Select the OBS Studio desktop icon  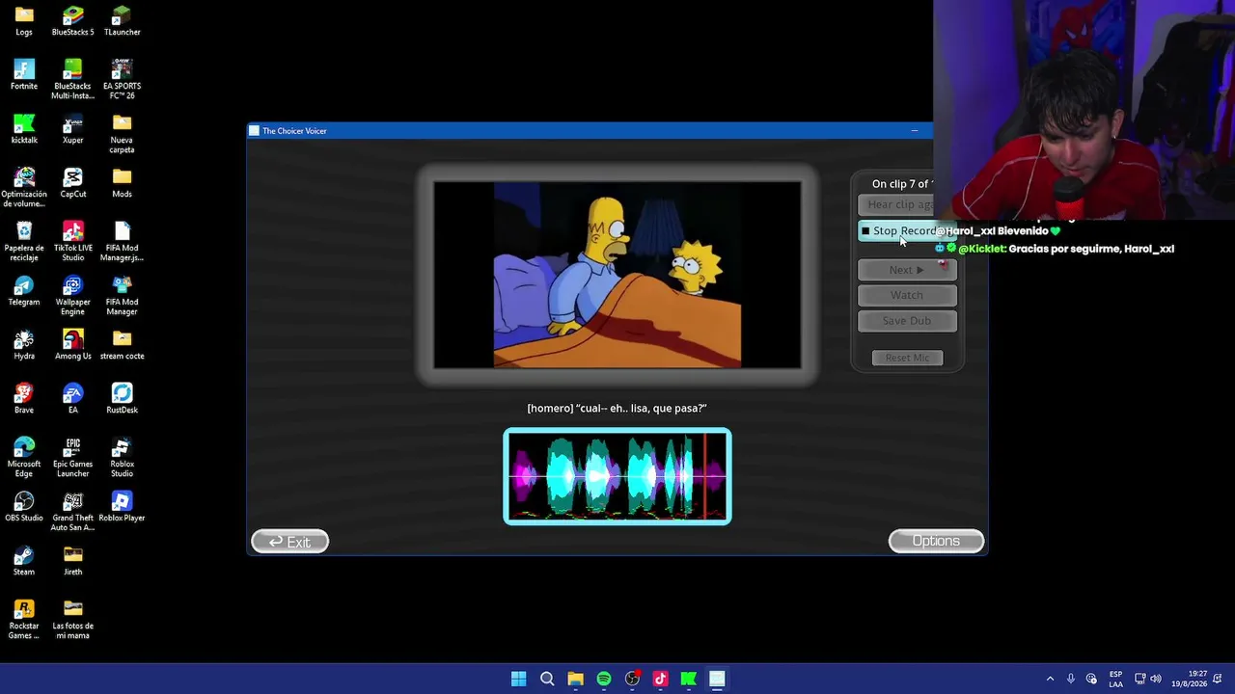pyautogui.click(x=24, y=507)
